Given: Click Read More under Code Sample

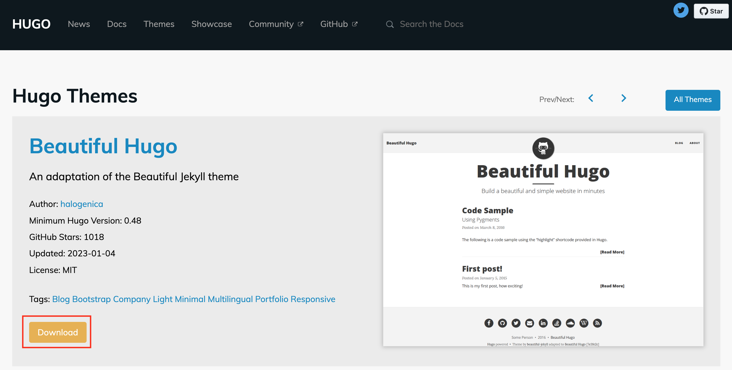Looking at the screenshot, I should (x=612, y=252).
